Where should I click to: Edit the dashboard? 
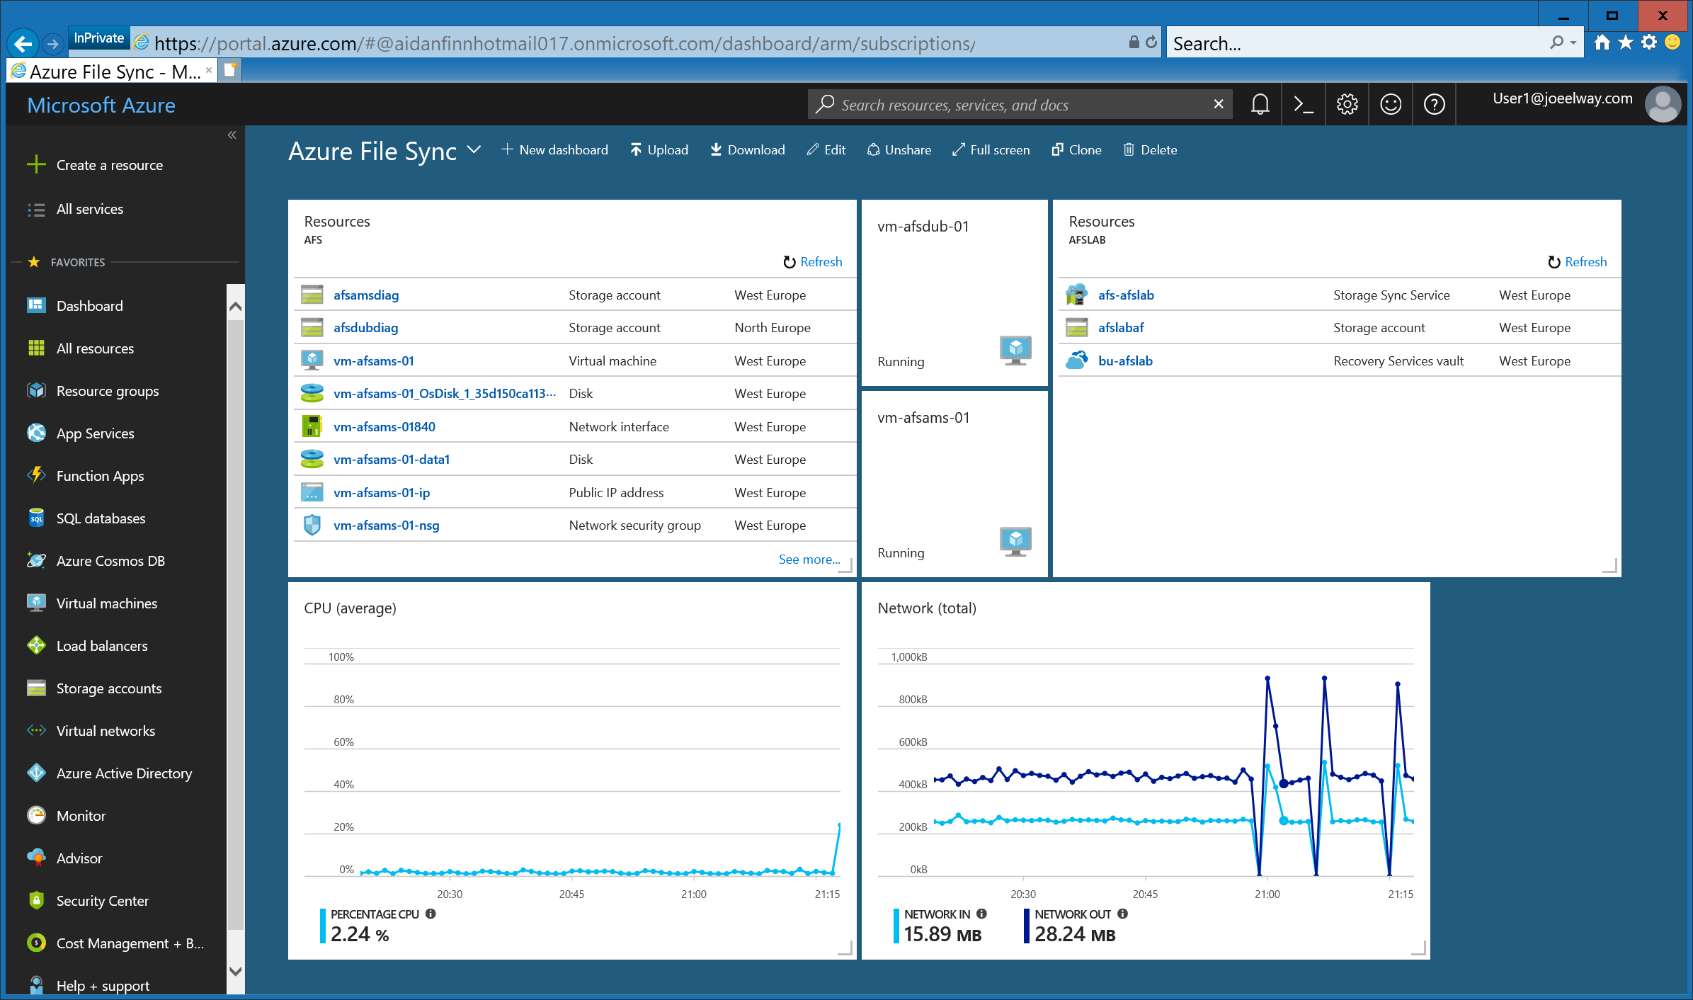826,150
